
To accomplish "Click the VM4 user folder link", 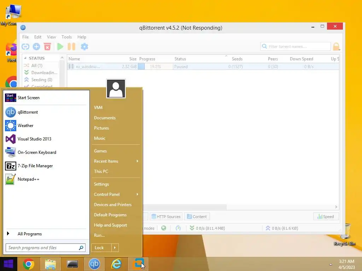I will 98,107.
